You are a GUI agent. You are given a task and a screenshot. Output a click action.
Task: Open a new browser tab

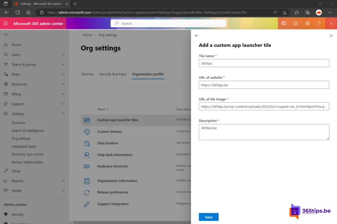pyautogui.click(x=75, y=4)
